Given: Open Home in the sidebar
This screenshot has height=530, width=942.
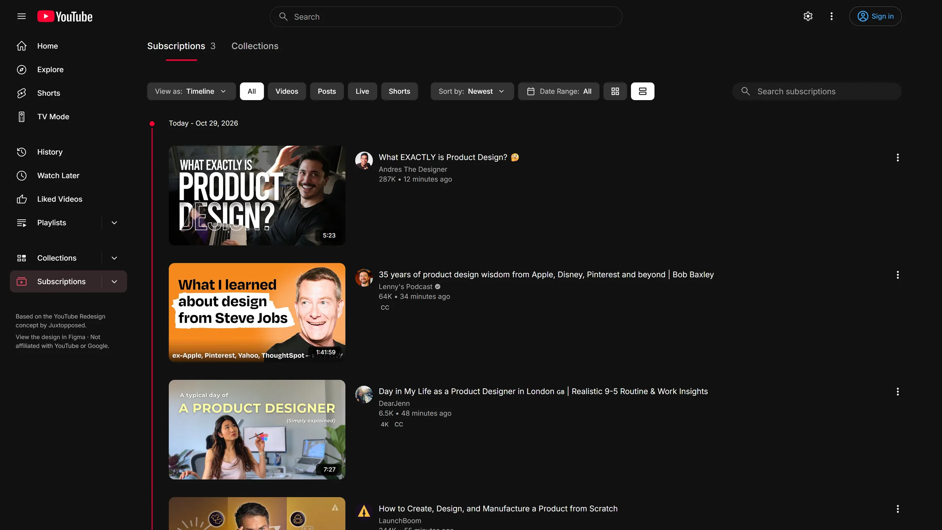Looking at the screenshot, I should coord(68,46).
